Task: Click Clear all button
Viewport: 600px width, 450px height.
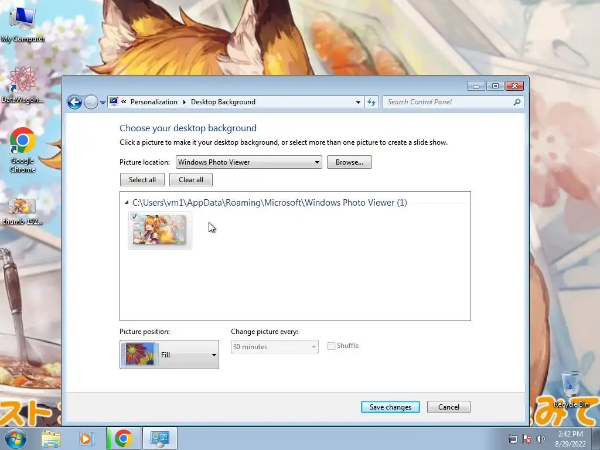Action: [x=191, y=180]
